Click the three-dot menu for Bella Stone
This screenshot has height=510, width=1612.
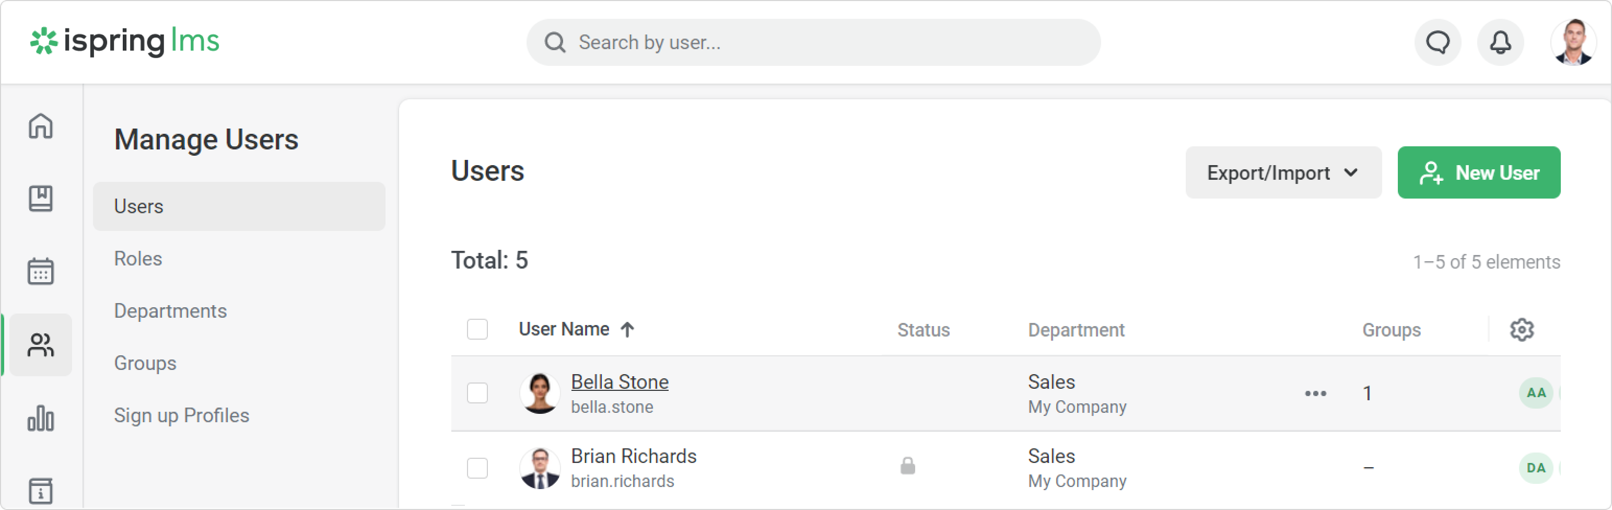[1315, 393]
